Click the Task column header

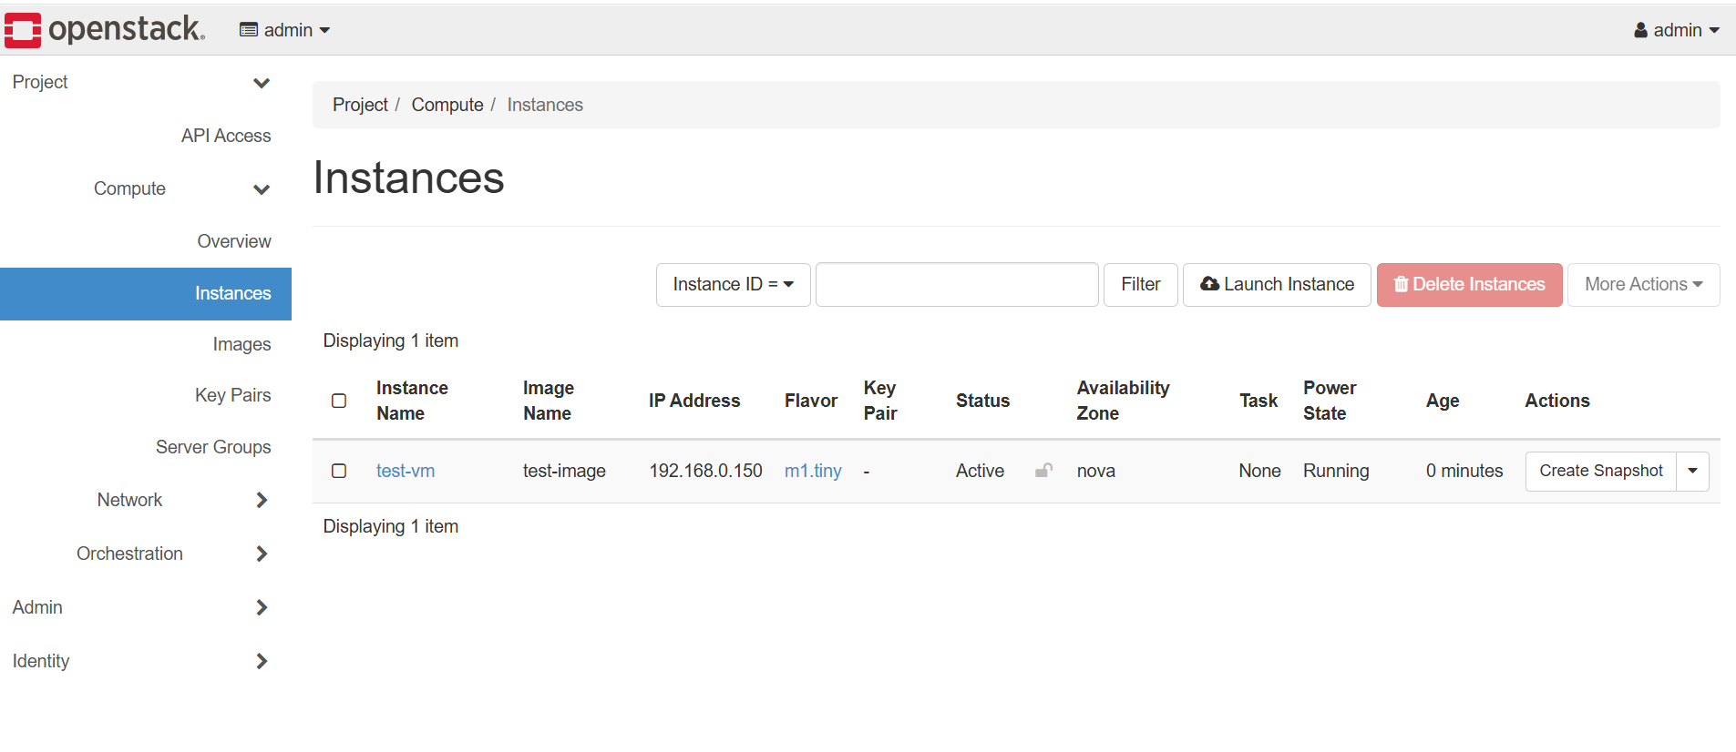coord(1258,401)
